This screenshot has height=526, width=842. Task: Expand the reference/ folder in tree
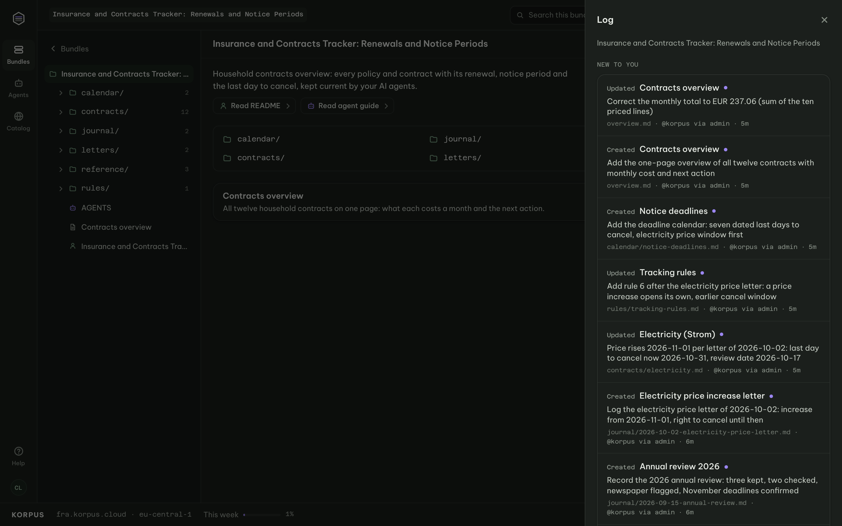pos(61,169)
